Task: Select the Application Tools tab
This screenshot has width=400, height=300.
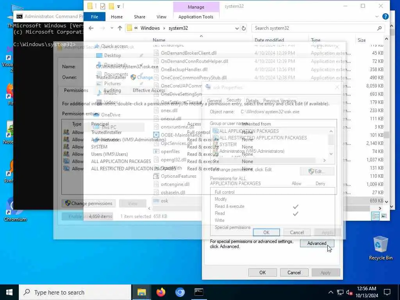Action: (196, 17)
